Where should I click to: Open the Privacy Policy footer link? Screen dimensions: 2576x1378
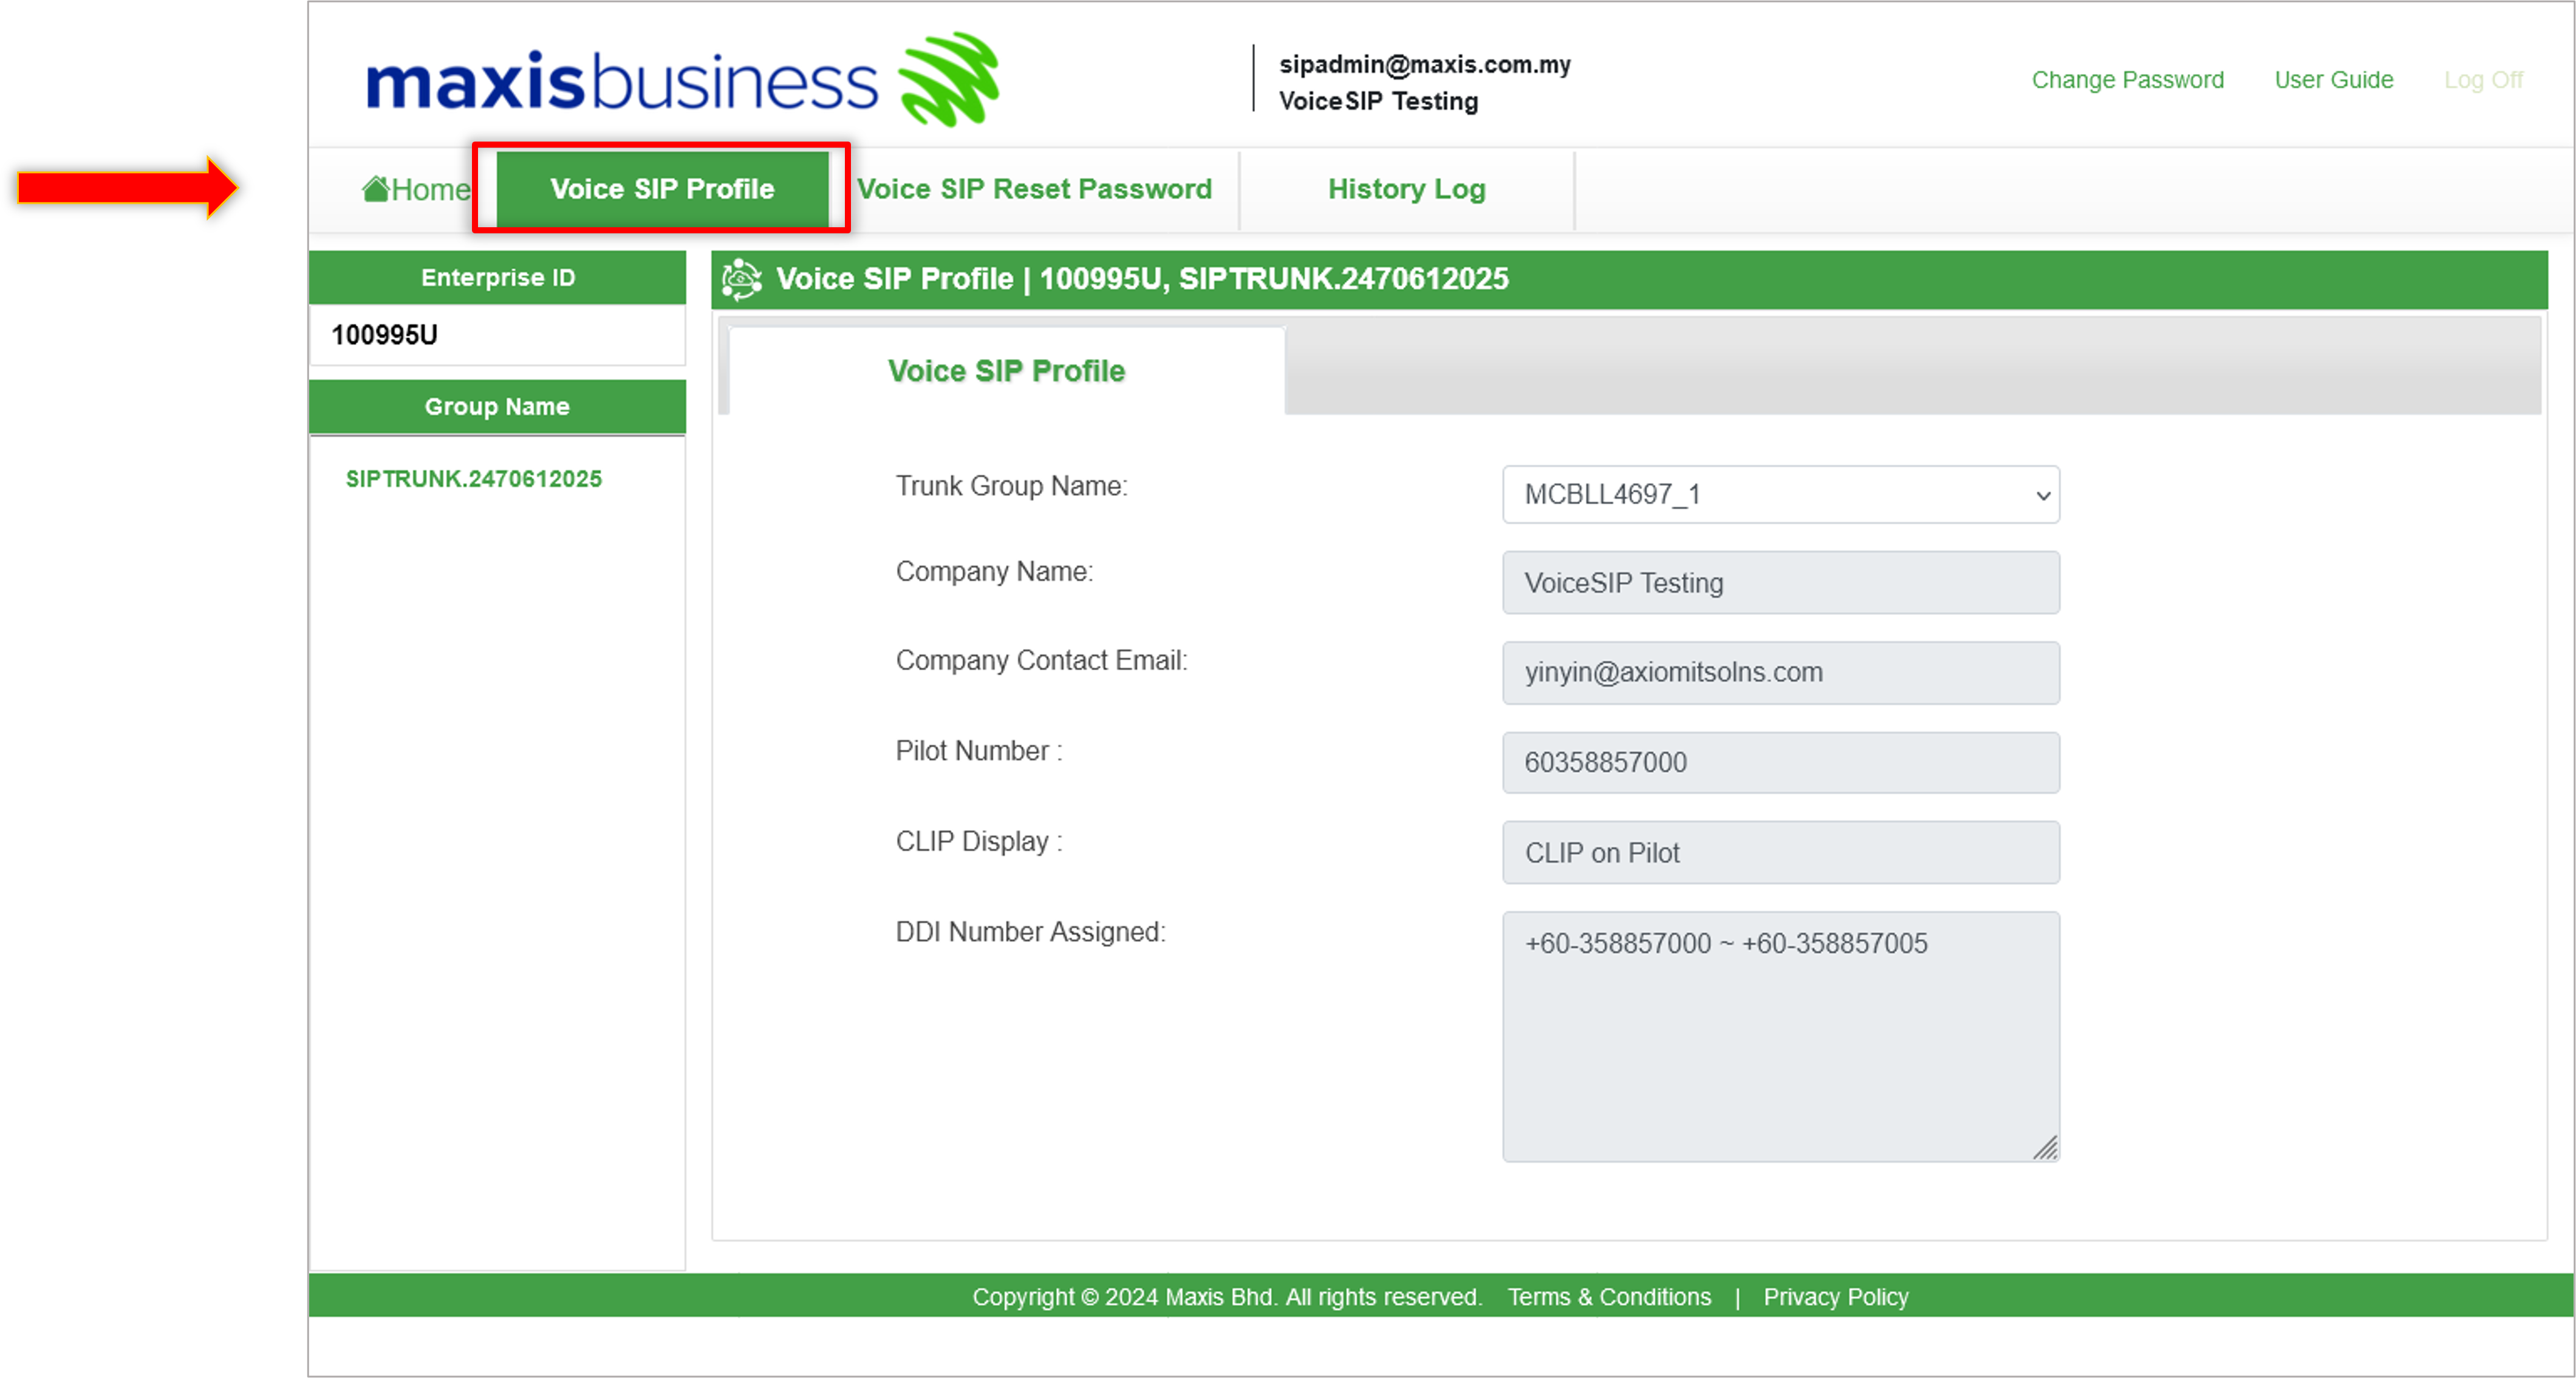coord(1835,1297)
